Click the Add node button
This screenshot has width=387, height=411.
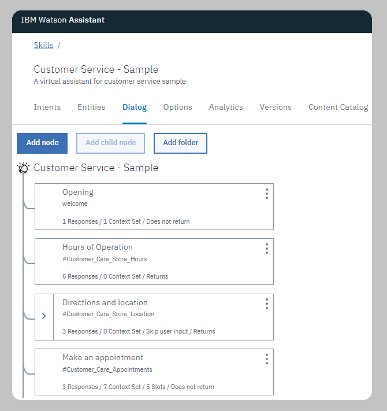pyautogui.click(x=42, y=143)
